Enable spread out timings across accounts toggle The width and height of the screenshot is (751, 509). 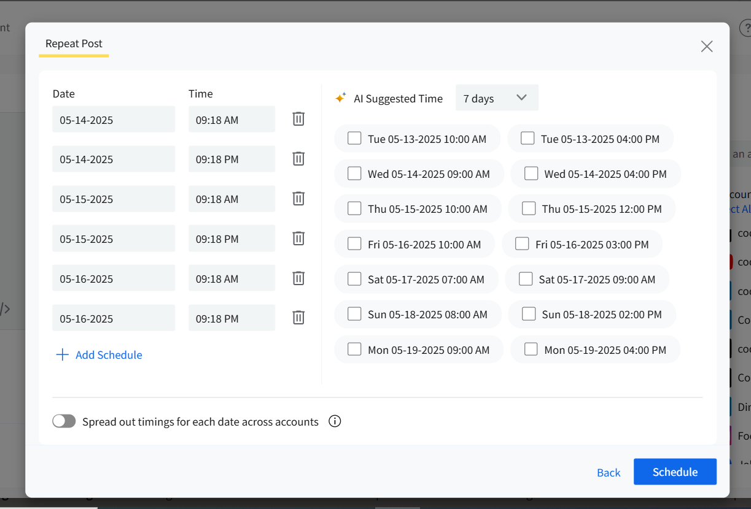64,421
